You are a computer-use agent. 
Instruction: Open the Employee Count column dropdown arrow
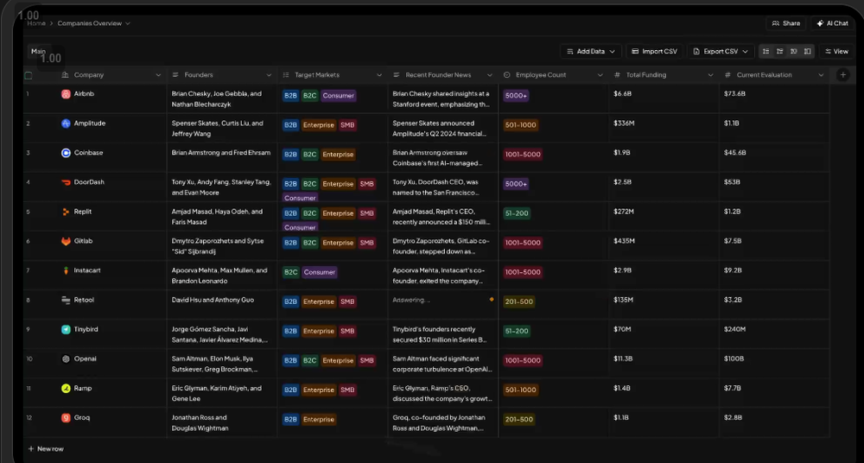pyautogui.click(x=600, y=75)
